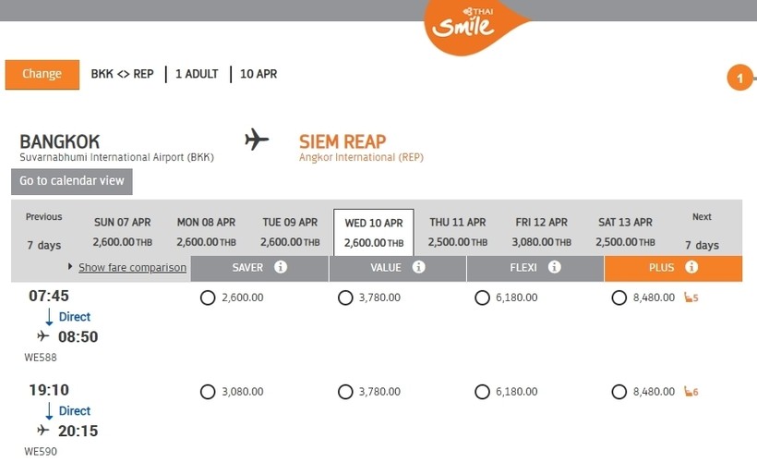Open SAVER fare info icon
Screen dimensions: 757x474
pyautogui.click(x=281, y=267)
